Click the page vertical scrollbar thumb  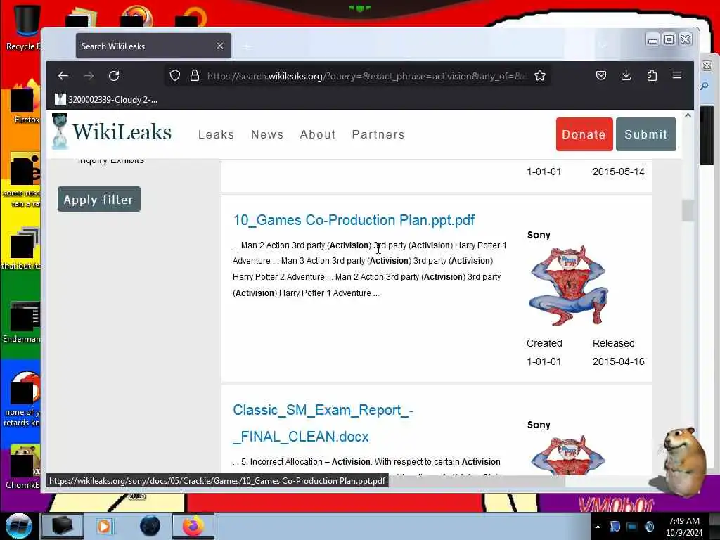[688, 211]
